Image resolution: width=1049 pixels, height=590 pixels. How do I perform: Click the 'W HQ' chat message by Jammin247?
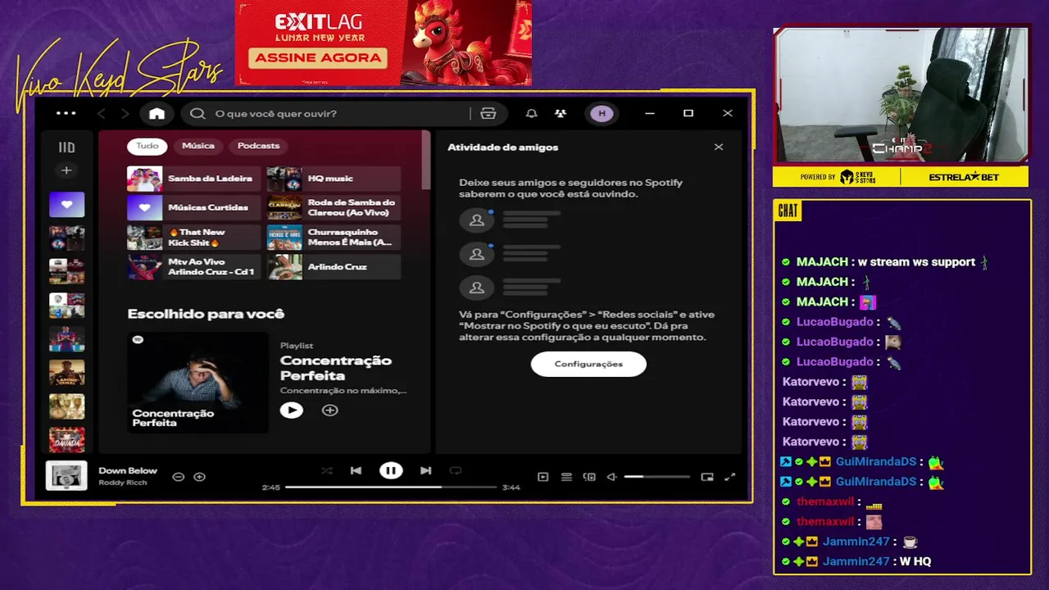(915, 561)
